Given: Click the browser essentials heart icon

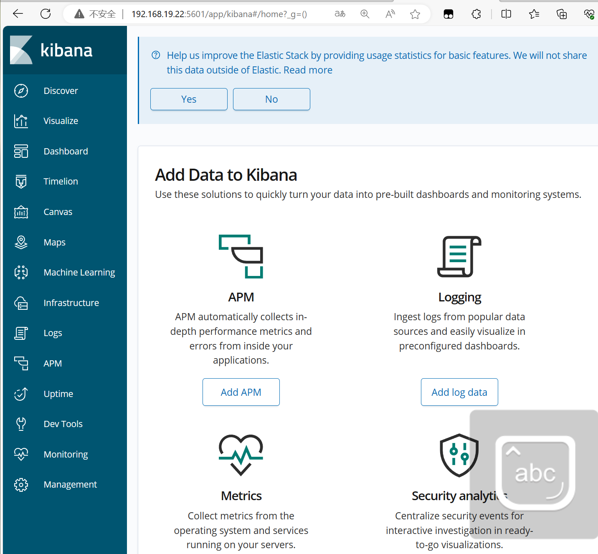Looking at the screenshot, I should 589,14.
